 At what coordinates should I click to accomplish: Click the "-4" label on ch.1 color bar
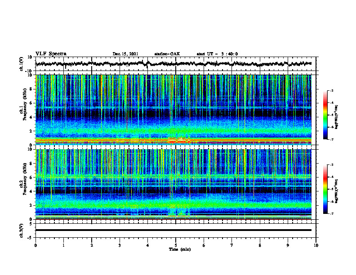(x=332, y=103)
